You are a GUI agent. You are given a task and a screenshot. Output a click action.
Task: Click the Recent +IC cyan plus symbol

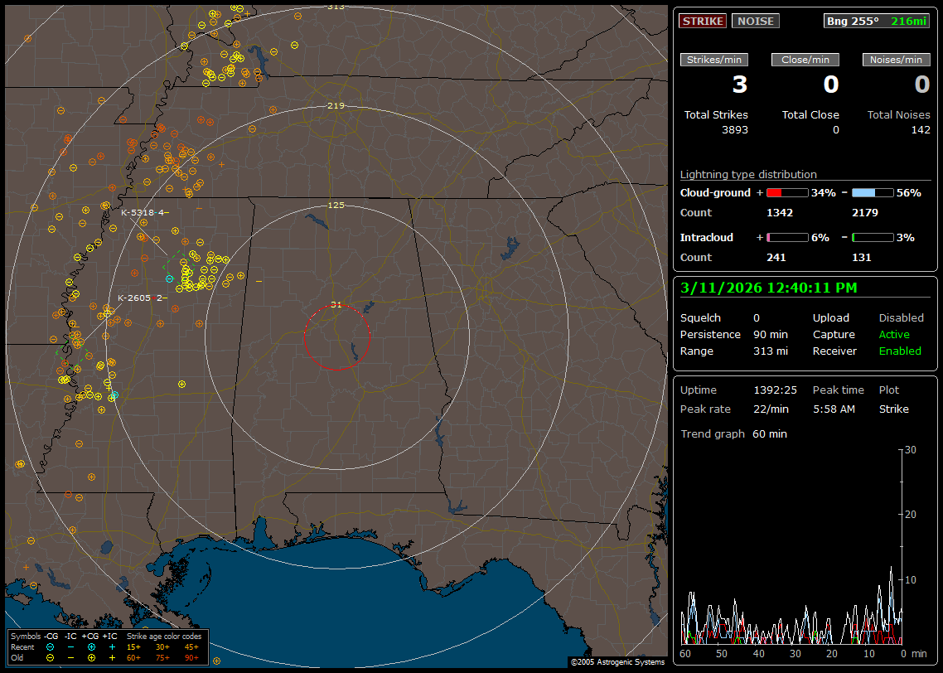112,646
